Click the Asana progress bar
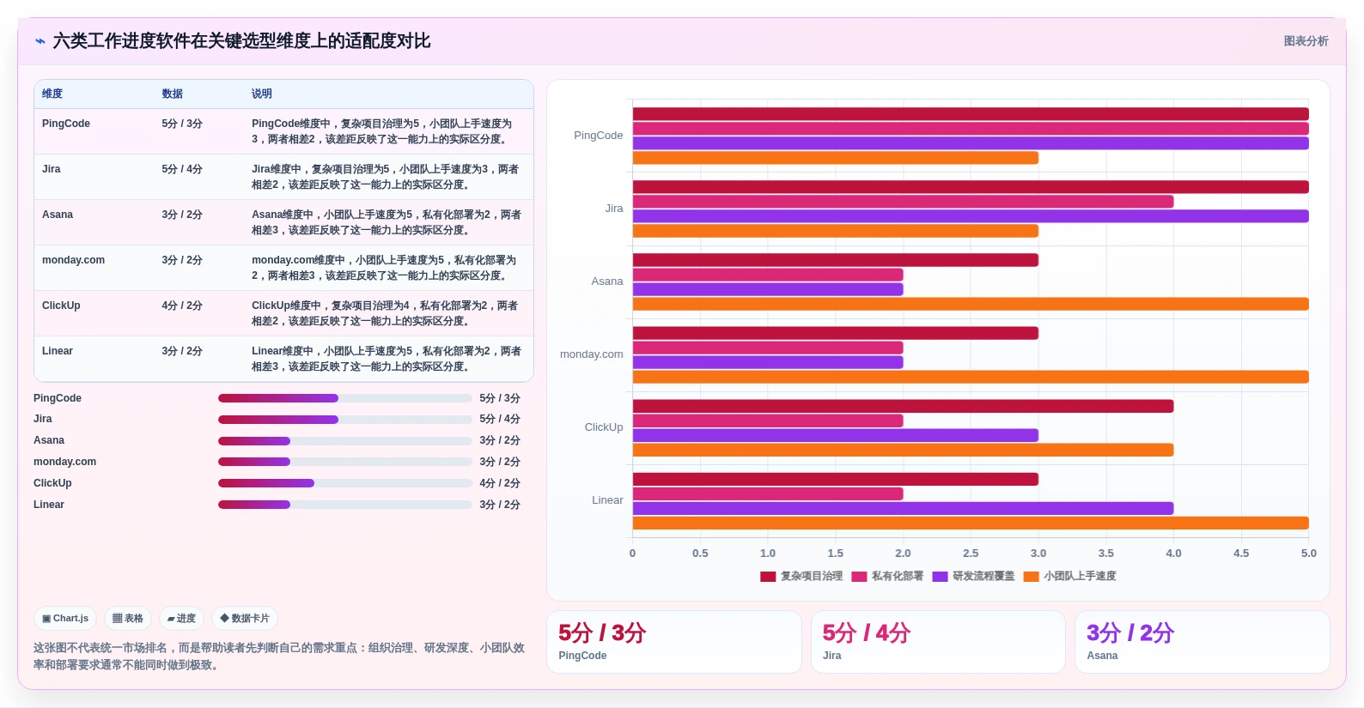This screenshot has height=708, width=1364. pyautogui.click(x=345, y=441)
